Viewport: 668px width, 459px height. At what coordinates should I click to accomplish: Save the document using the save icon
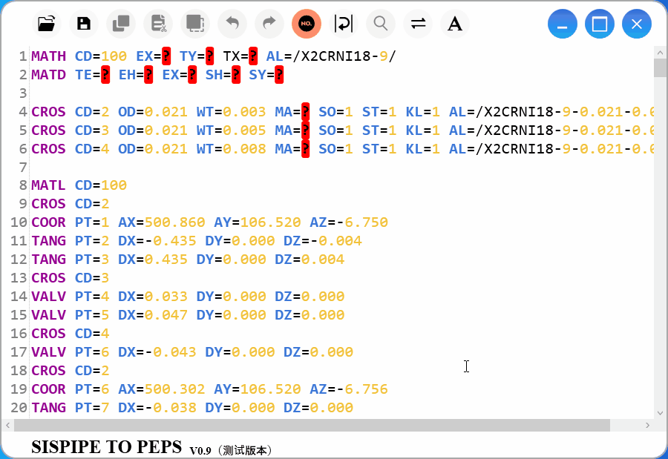[x=83, y=24]
